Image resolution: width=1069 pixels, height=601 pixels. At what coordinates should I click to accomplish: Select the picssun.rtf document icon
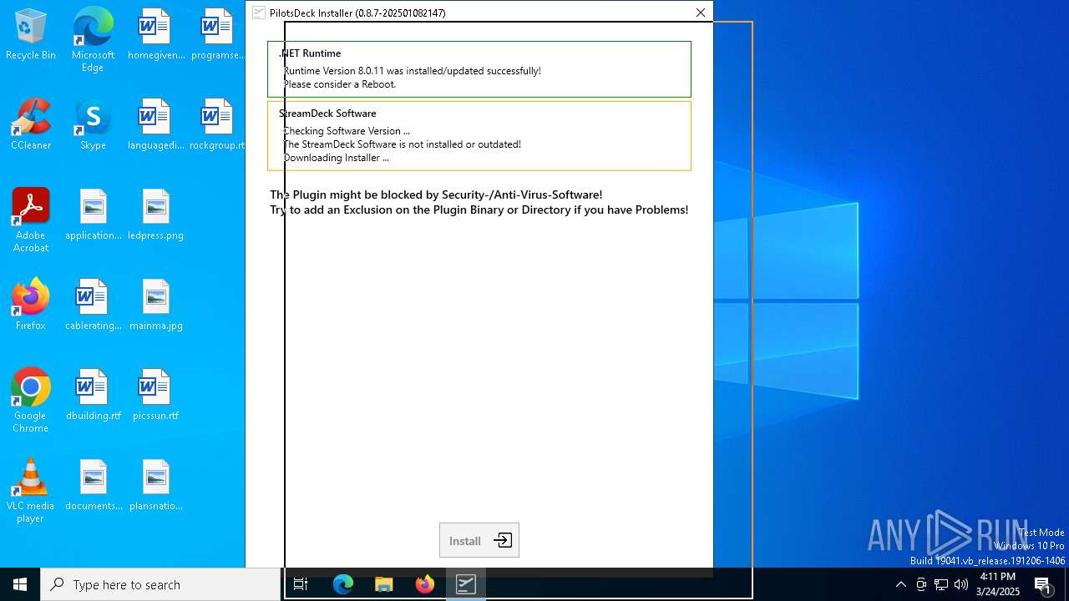156,396
